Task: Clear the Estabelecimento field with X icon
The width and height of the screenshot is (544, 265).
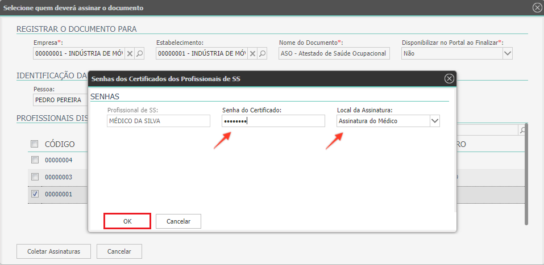Action: (x=252, y=54)
